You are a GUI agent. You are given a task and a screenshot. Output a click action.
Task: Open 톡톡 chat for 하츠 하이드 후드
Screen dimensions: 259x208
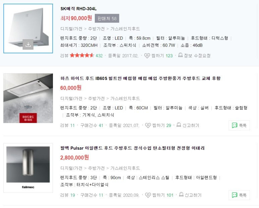click(239, 125)
